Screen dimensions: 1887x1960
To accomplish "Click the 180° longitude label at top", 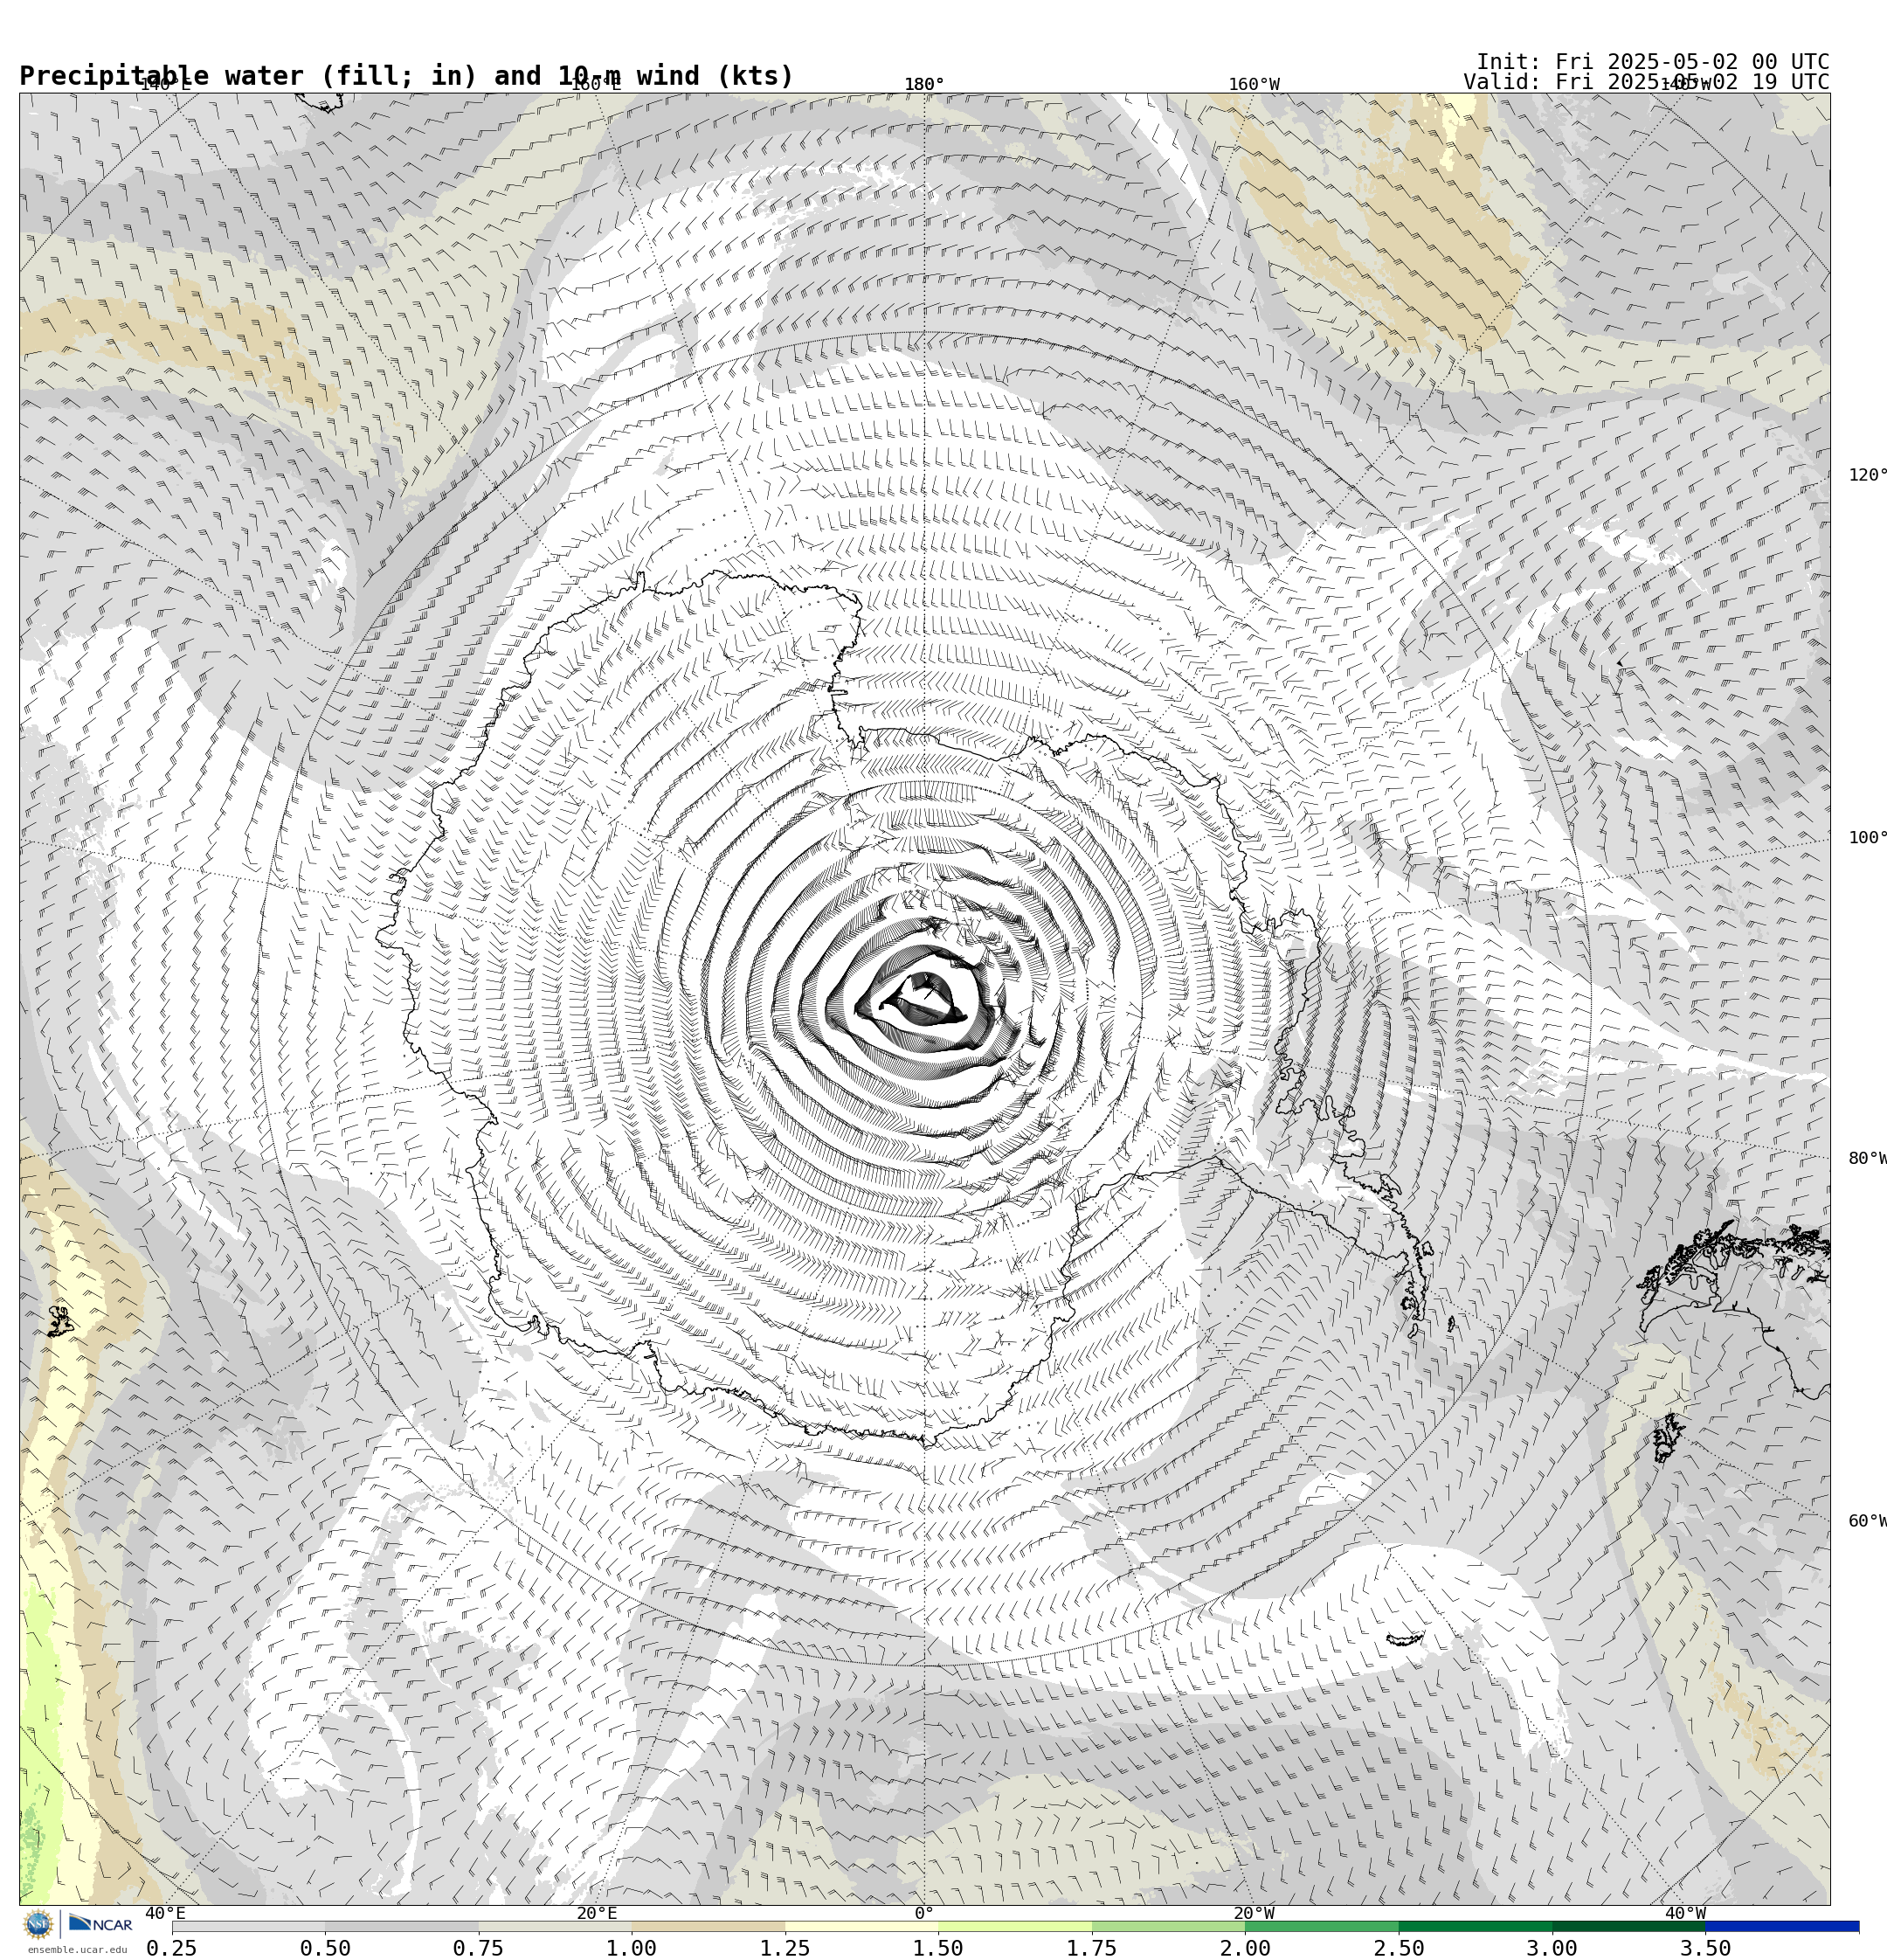I will (924, 84).
